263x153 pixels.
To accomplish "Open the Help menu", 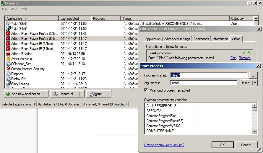I will pos(23,9).
